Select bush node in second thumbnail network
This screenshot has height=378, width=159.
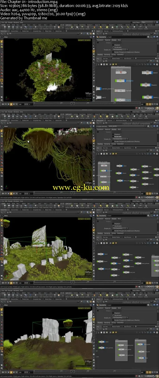pos(133,169)
